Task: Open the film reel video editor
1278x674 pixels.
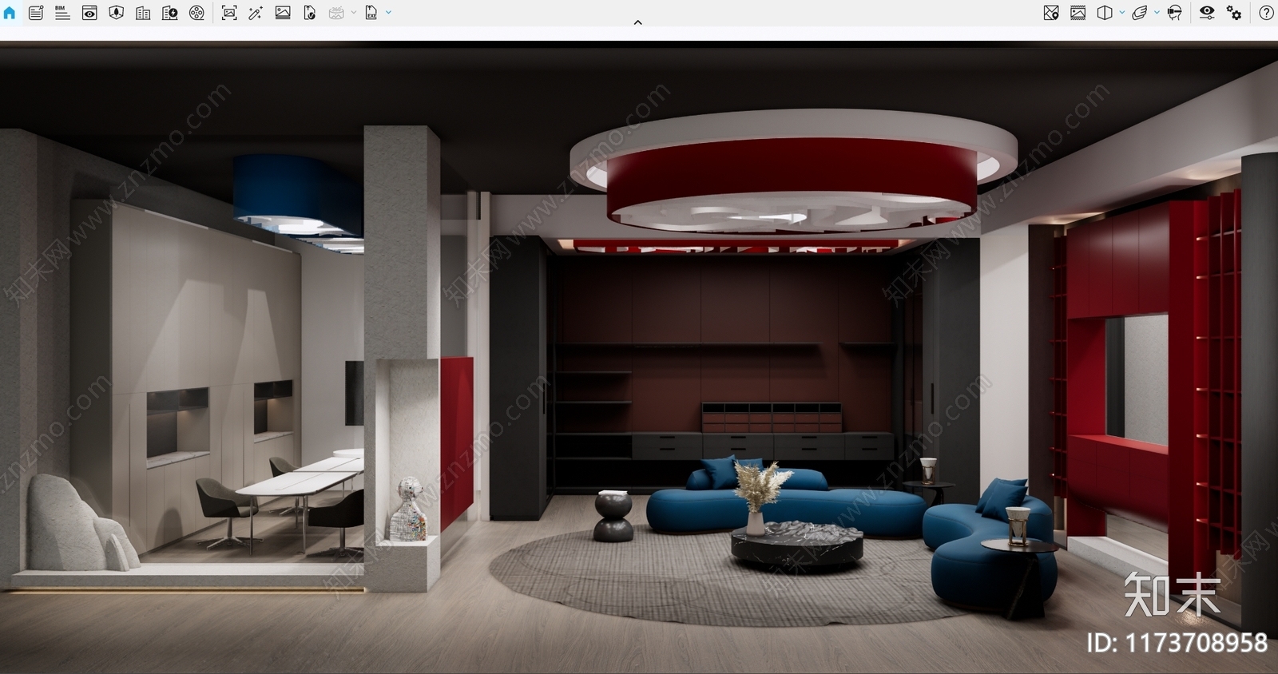Action: (x=196, y=13)
